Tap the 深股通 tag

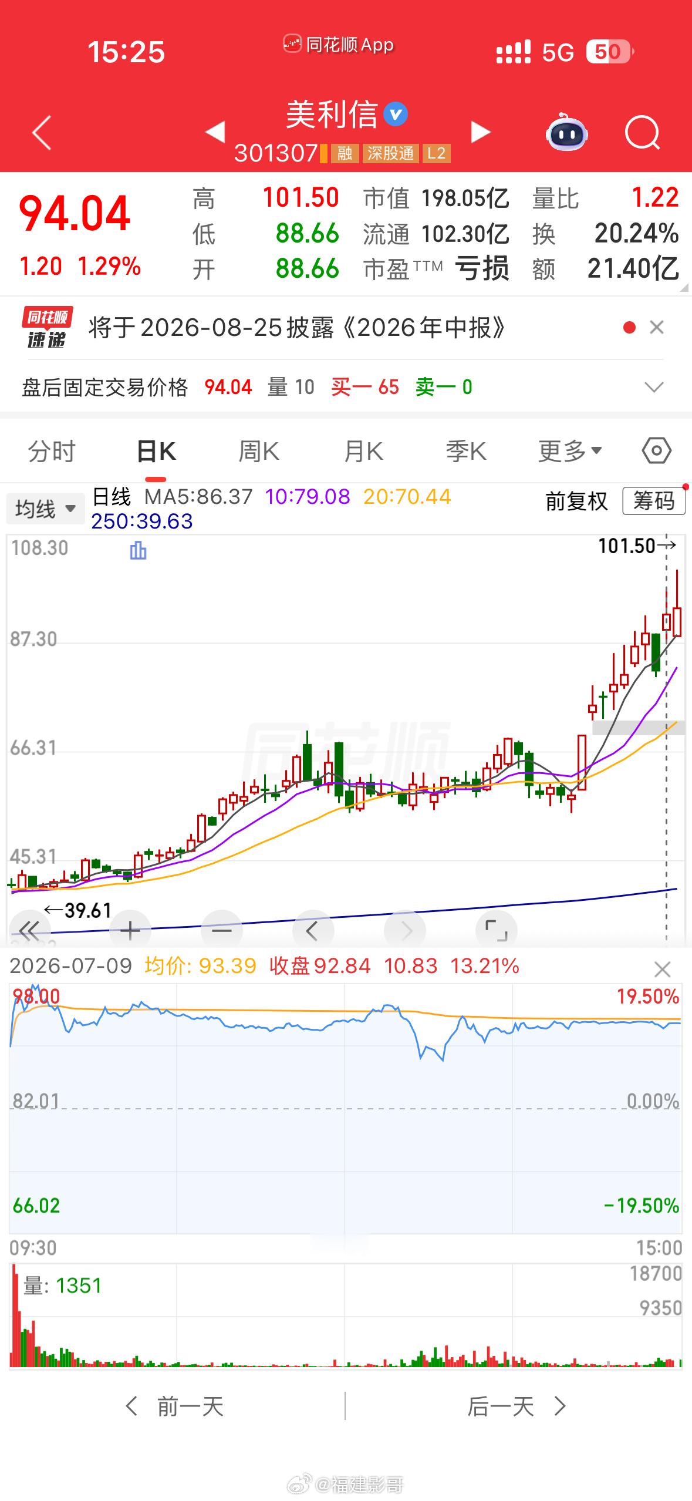point(390,153)
